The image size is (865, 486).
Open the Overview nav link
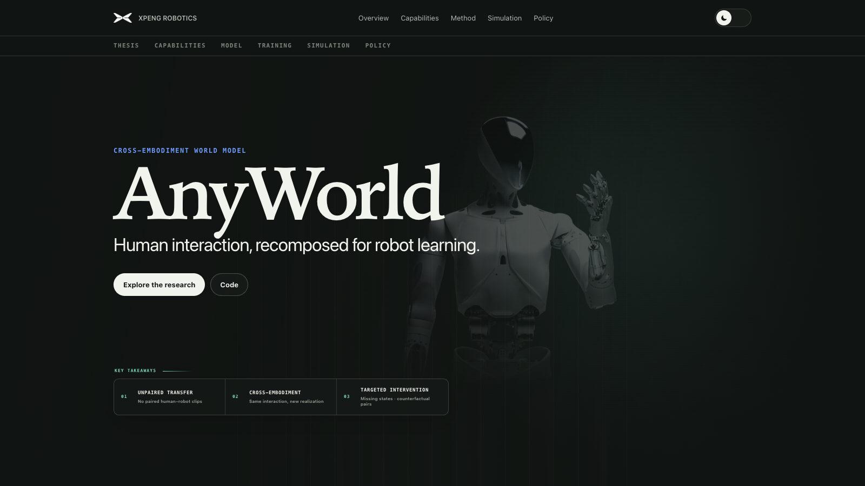[x=374, y=18]
